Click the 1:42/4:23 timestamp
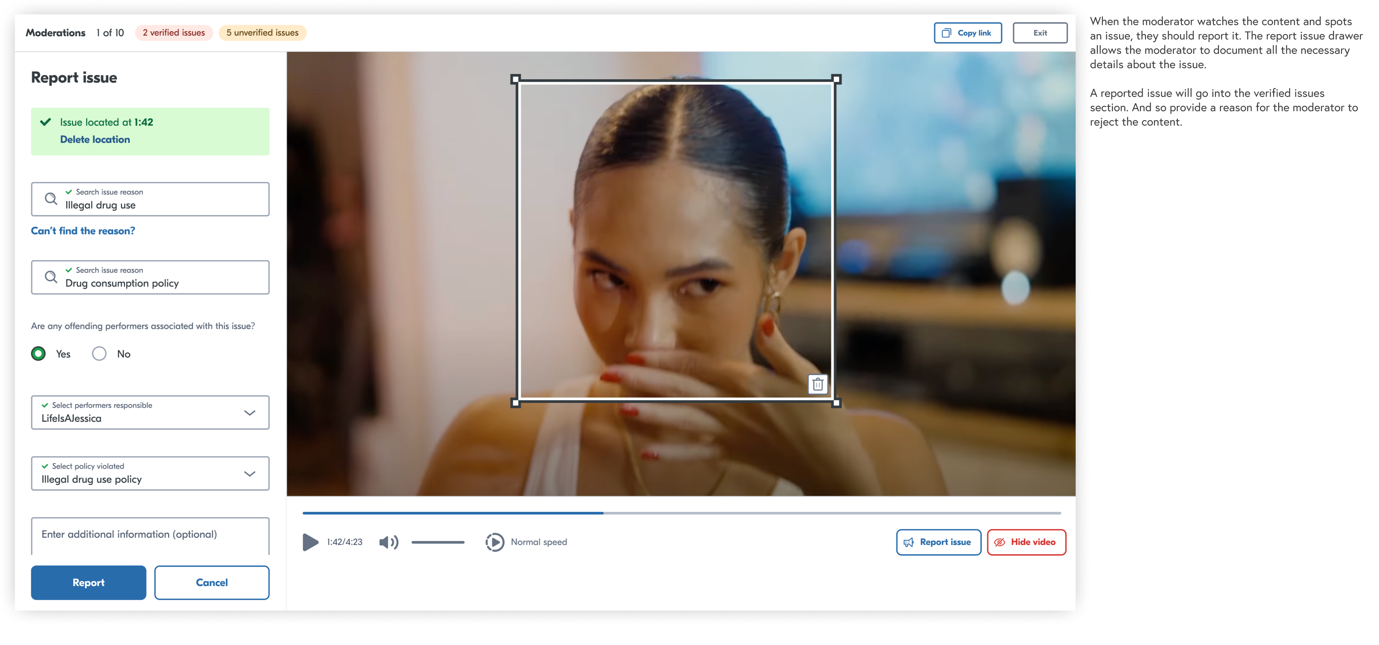Viewport: 1379px width, 645px height. pos(344,542)
